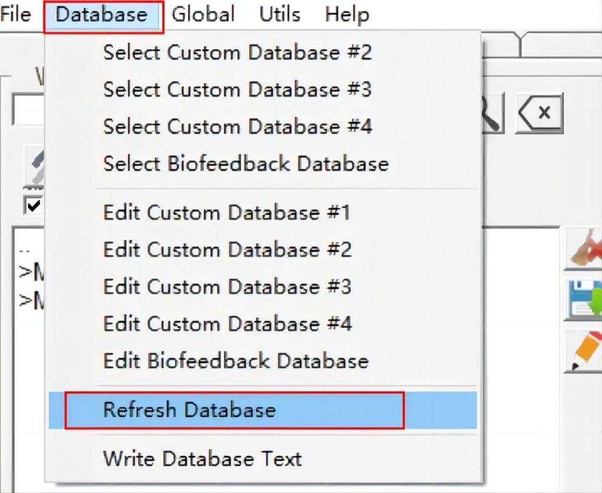
Task: Click the red X delete icon
Action: (x=584, y=250)
